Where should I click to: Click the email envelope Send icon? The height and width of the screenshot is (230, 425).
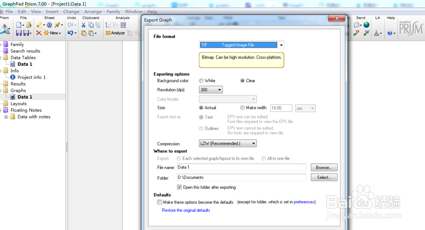point(357,25)
